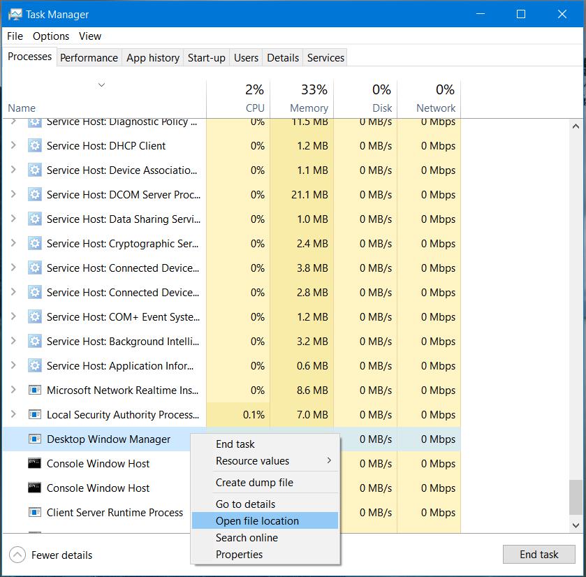Click the Background Intelligent Transfer gear icon
This screenshot has width=586, height=577.
(35, 341)
